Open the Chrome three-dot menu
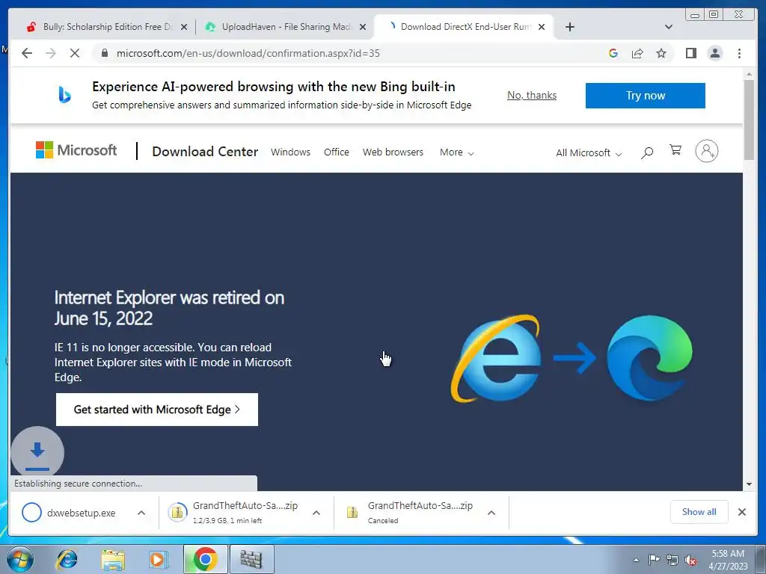This screenshot has width=766, height=574. 739,53
